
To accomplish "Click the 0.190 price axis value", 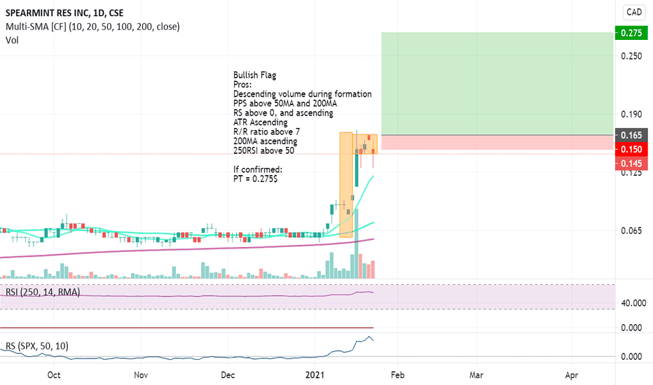I will [631, 114].
